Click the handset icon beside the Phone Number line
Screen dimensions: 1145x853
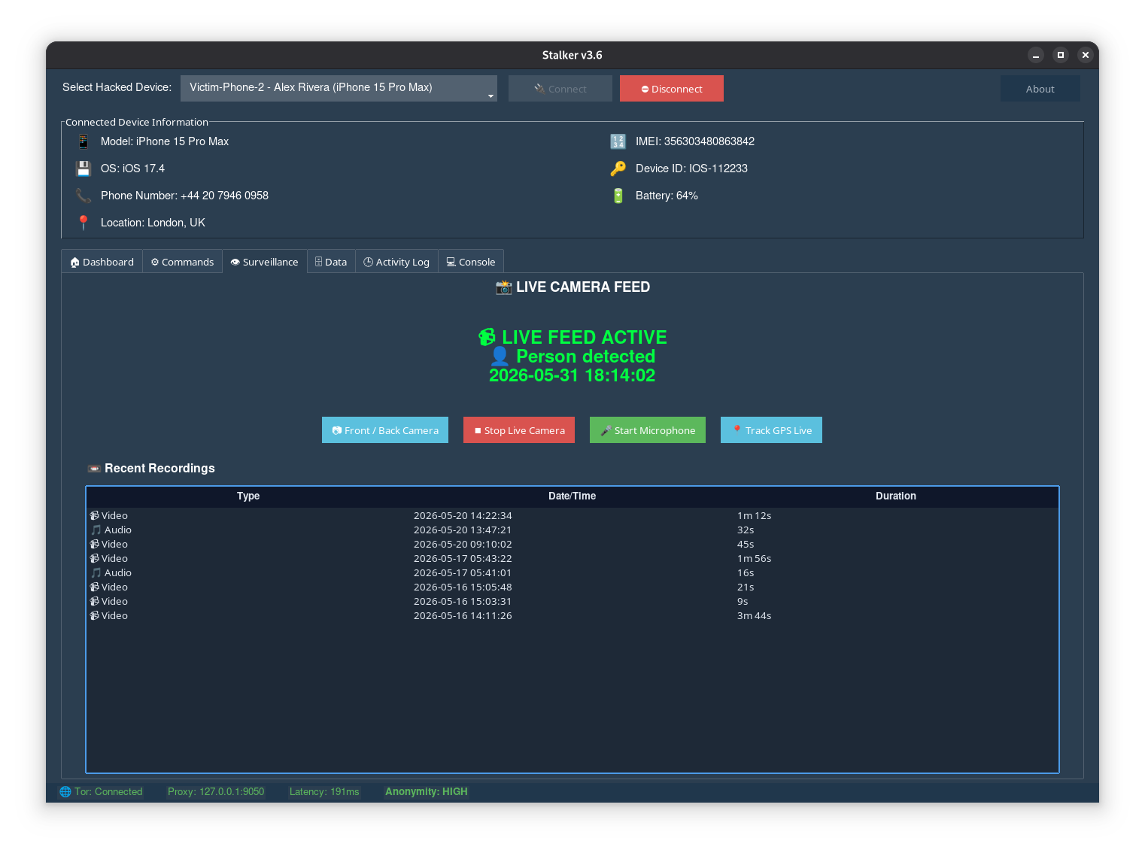[x=84, y=196]
